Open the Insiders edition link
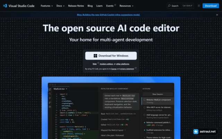This screenshot has width=222, height=139. point(106,64)
